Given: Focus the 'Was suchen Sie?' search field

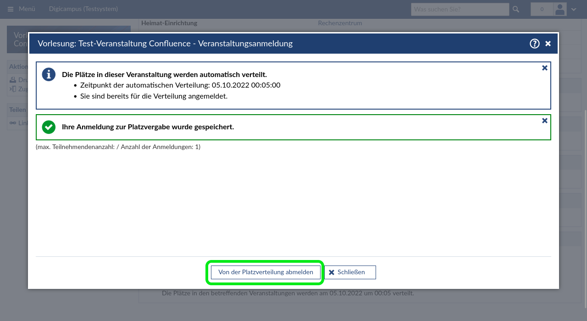Looking at the screenshot, I should (x=460, y=9).
